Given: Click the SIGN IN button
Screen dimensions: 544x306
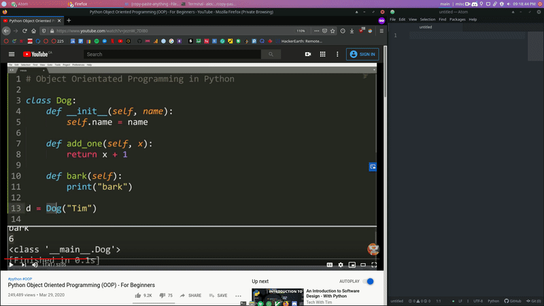Looking at the screenshot, I should 362,54.
